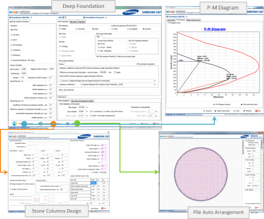Image resolution: width=264 pixels, height=219 pixels.
Task: Close the Stone Columns Design window
Action: 108,132
